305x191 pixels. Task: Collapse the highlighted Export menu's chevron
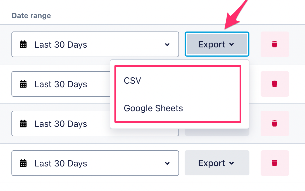pos(232,45)
